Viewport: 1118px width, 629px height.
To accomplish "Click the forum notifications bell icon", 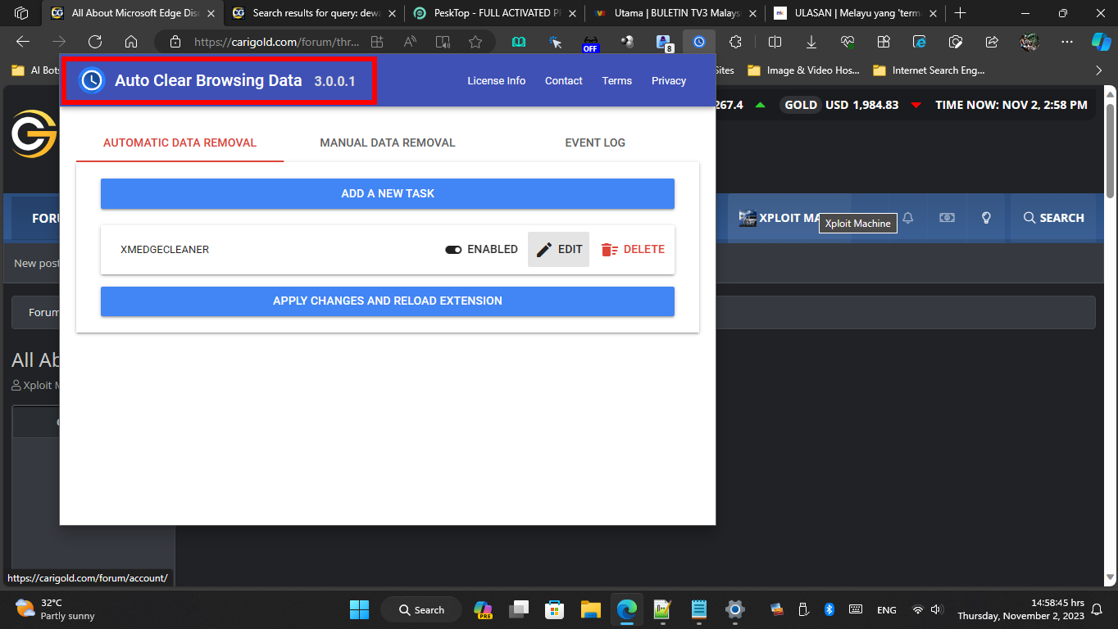I will pos(908,218).
